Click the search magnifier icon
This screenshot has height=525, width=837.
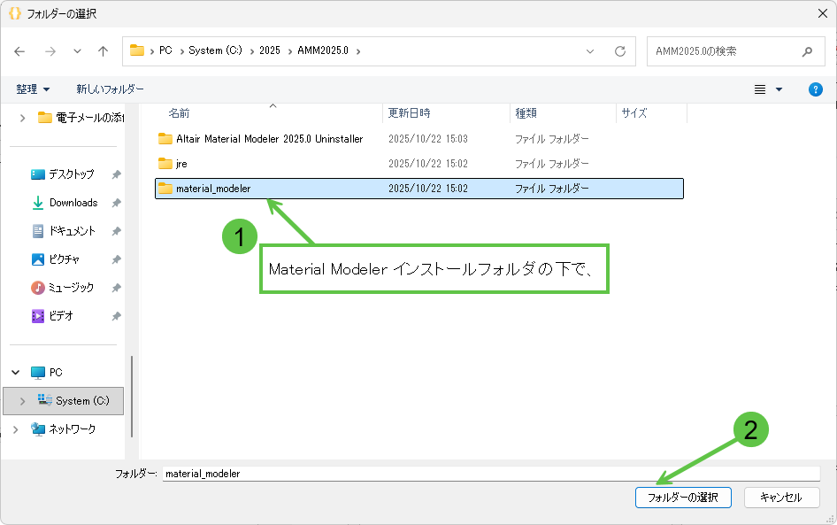click(807, 51)
